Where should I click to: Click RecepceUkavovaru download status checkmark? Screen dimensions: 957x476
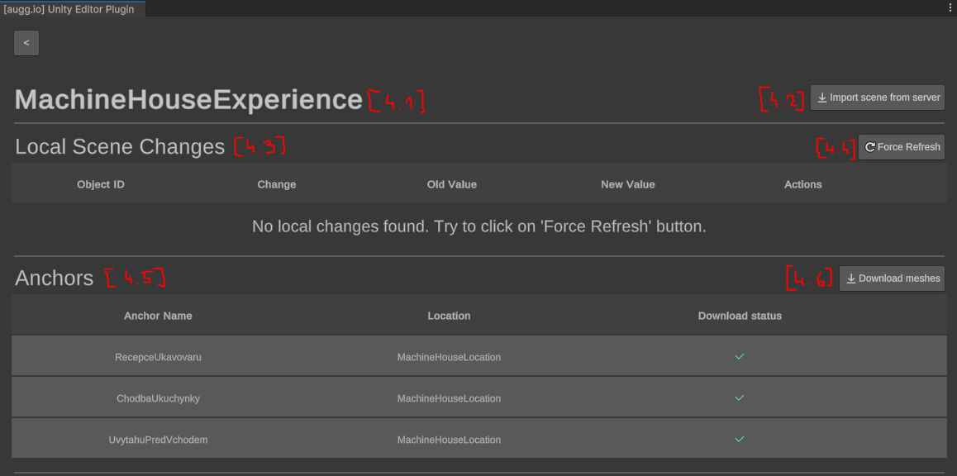click(x=740, y=357)
